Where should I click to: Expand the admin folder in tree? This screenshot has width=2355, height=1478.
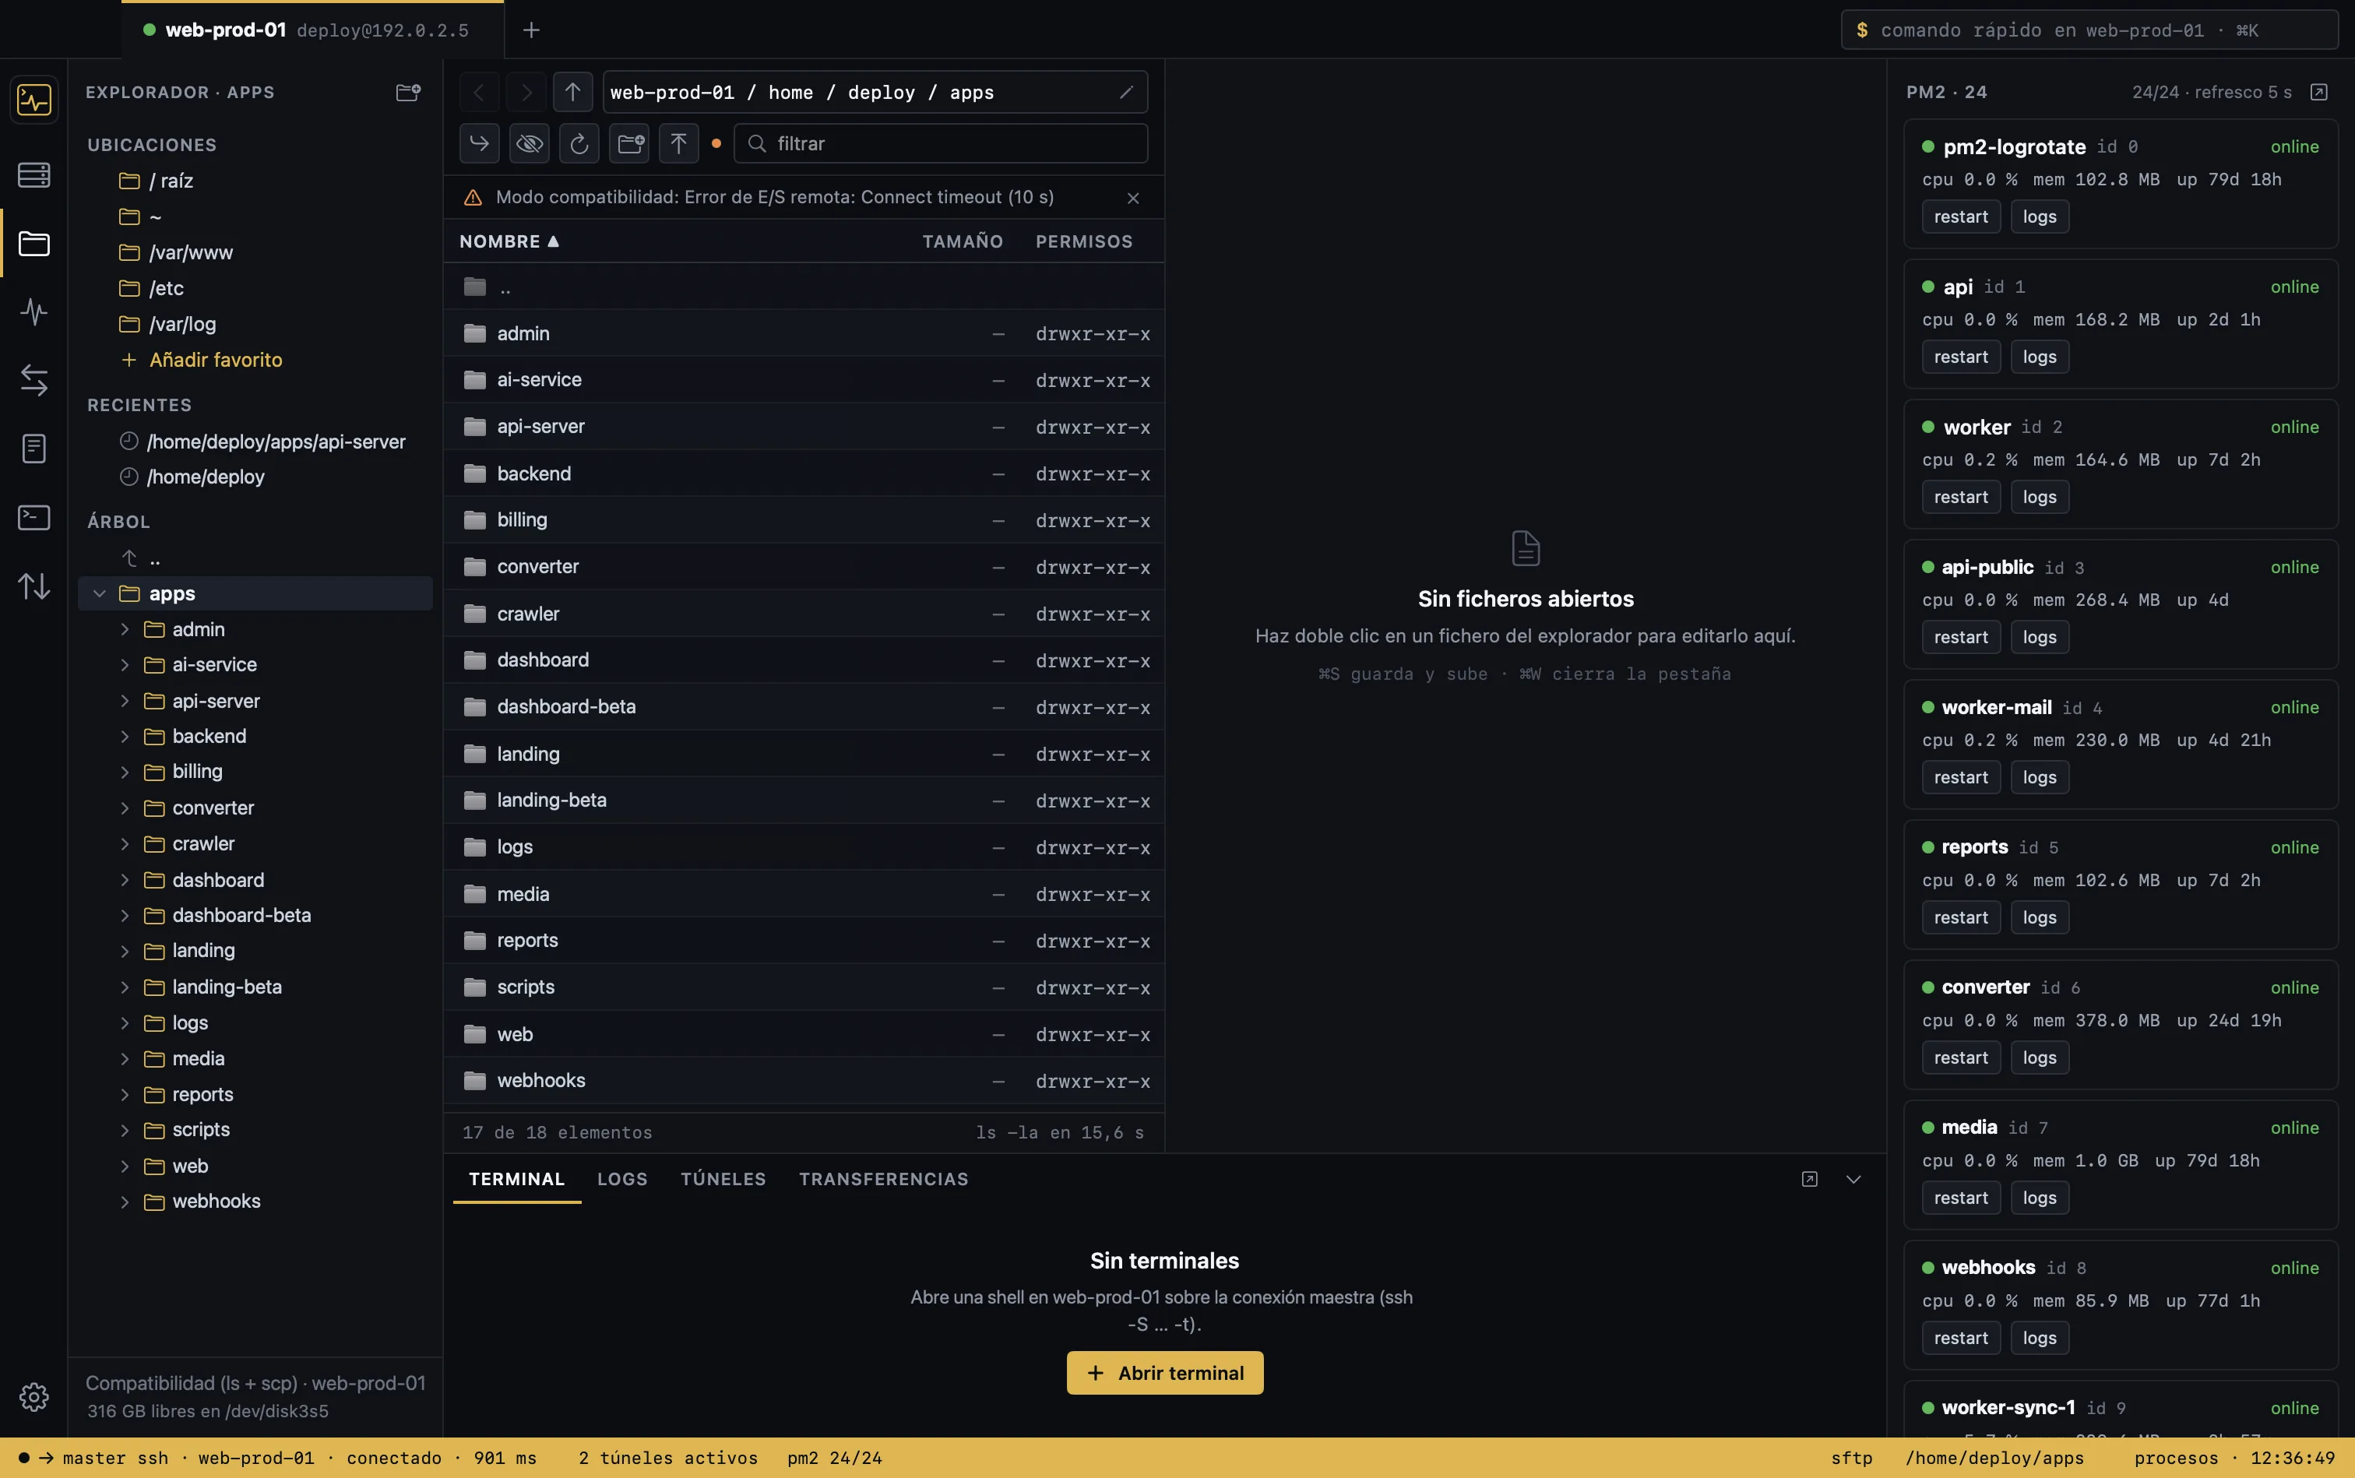pos(125,629)
